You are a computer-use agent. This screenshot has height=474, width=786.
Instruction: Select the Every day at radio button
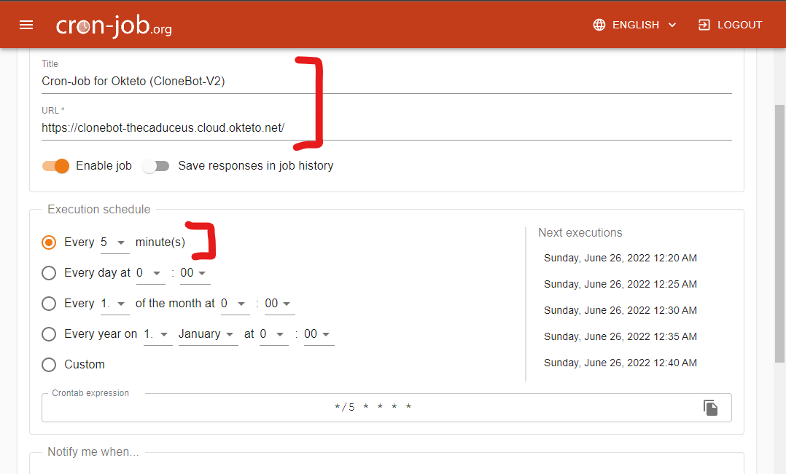coord(49,273)
